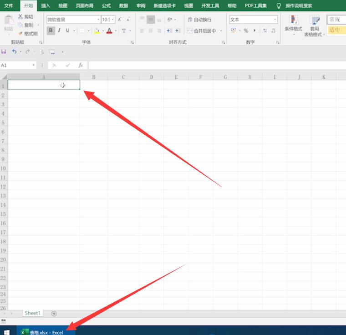Increase decimal places icon

(x=265, y=30)
